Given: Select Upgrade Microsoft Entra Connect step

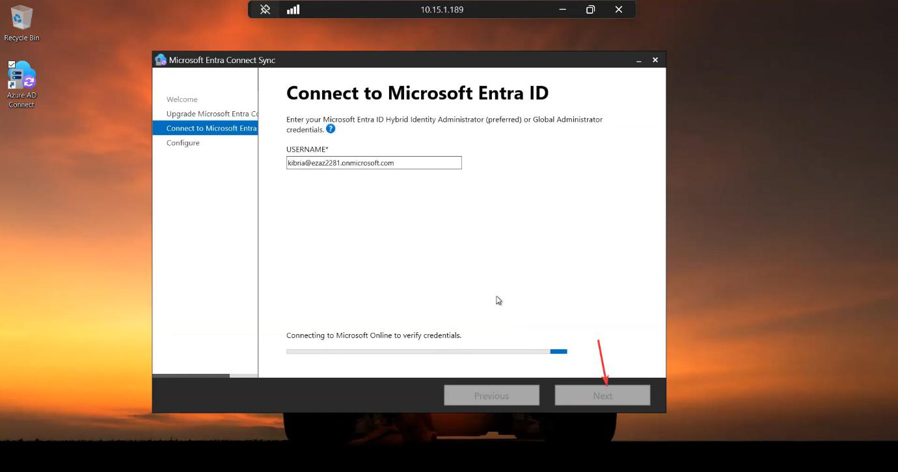Looking at the screenshot, I should pos(212,114).
